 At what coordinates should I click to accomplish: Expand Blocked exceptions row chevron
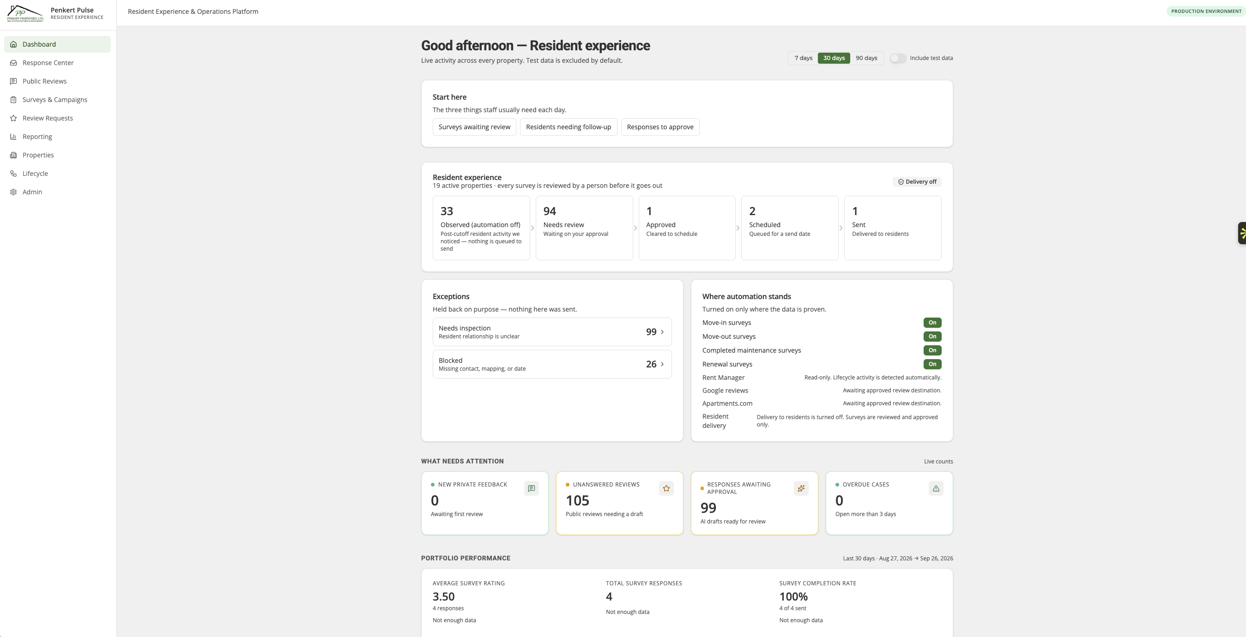tap(662, 364)
